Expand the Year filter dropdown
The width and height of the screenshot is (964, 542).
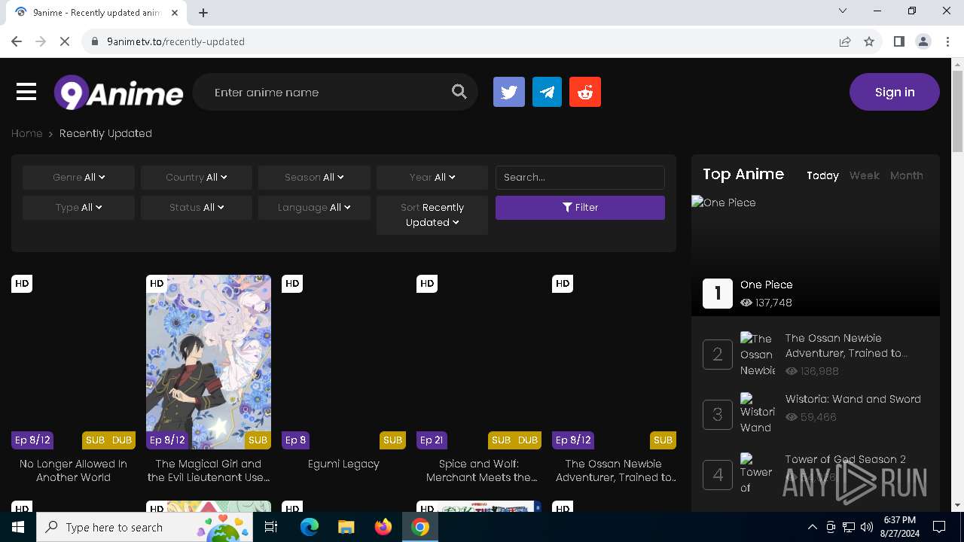tap(432, 177)
